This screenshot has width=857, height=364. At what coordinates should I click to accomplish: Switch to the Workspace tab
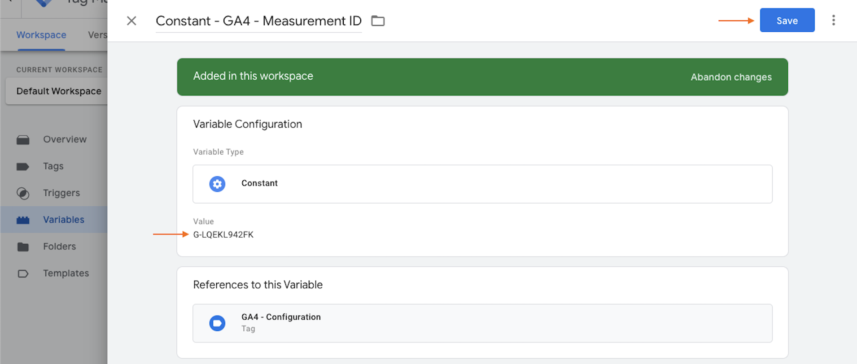(41, 35)
